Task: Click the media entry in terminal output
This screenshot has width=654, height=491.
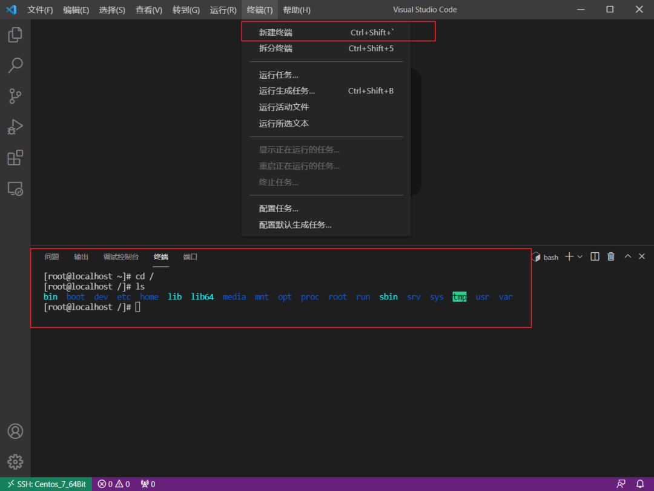Action: [x=234, y=297]
